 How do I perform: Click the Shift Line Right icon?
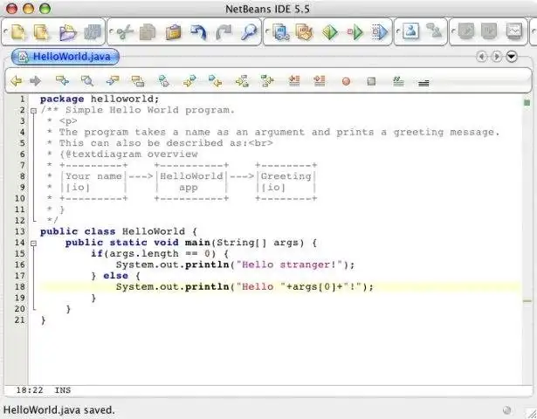pyautogui.click(x=320, y=81)
